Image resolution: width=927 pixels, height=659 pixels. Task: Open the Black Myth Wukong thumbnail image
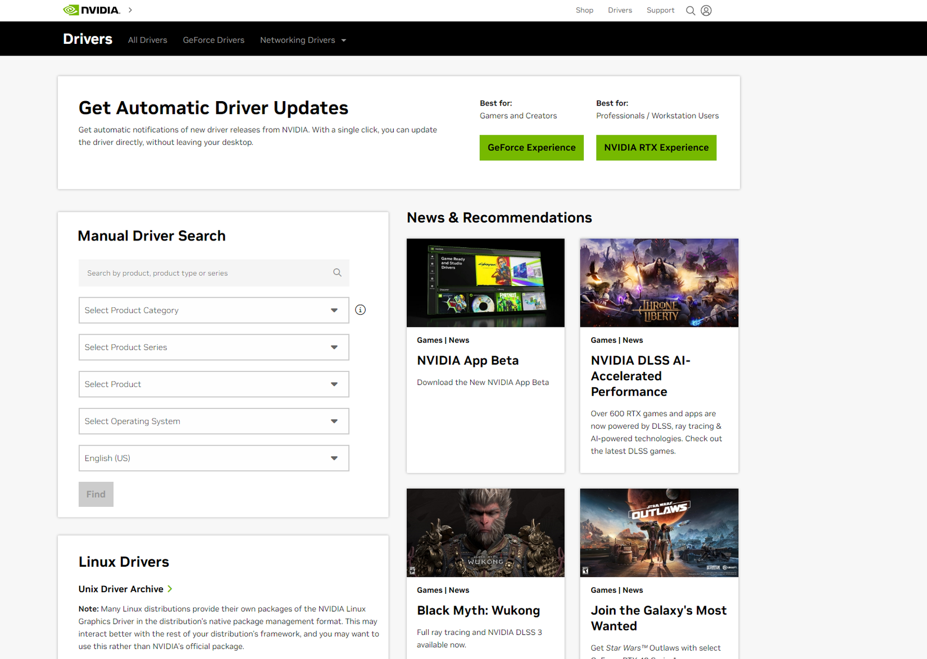(485, 533)
